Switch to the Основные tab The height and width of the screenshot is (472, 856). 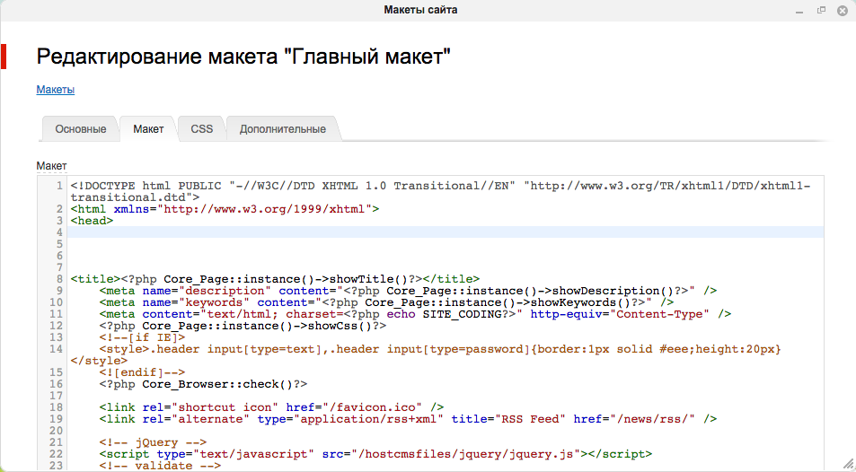(x=81, y=129)
